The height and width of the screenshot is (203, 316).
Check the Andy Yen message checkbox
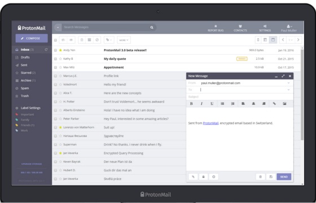55,50
